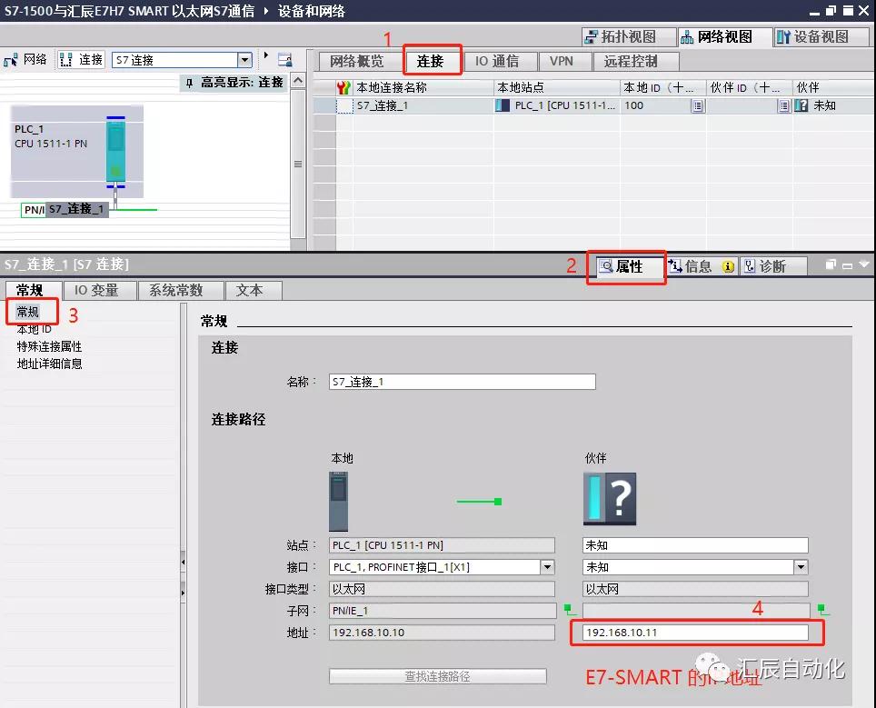This screenshot has width=876, height=708.
Task: Click the restore window icon in title bar
Action: 831,11
